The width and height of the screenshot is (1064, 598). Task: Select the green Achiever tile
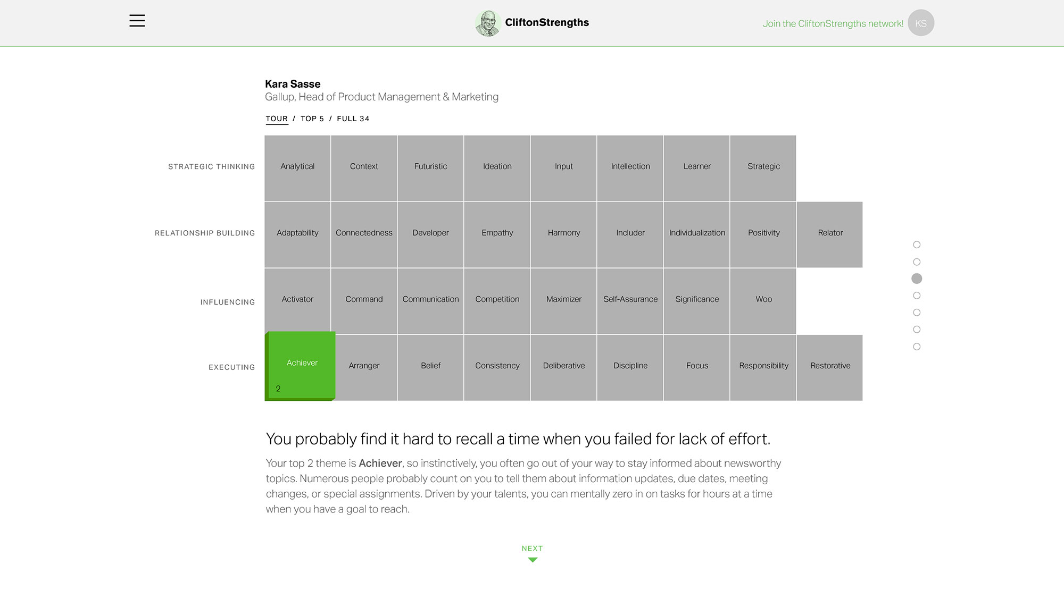click(301, 365)
